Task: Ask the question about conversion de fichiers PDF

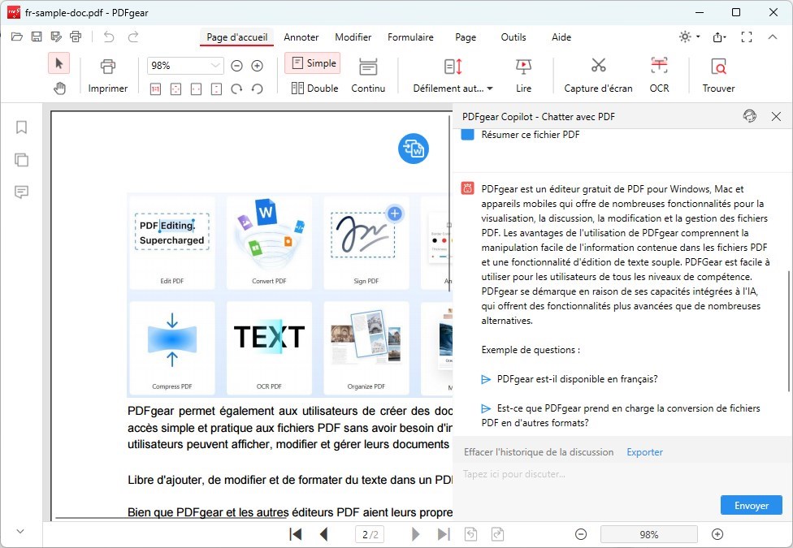Action: (x=621, y=416)
